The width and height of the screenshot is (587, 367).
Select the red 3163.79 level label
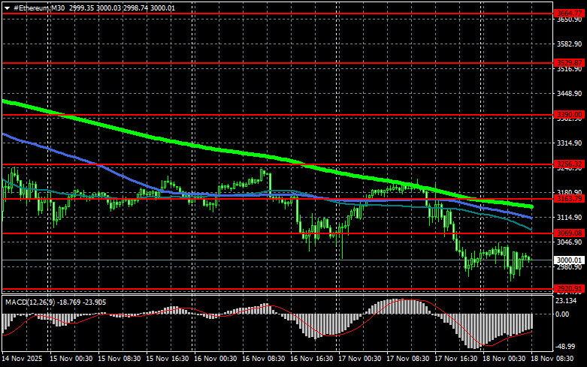569,199
